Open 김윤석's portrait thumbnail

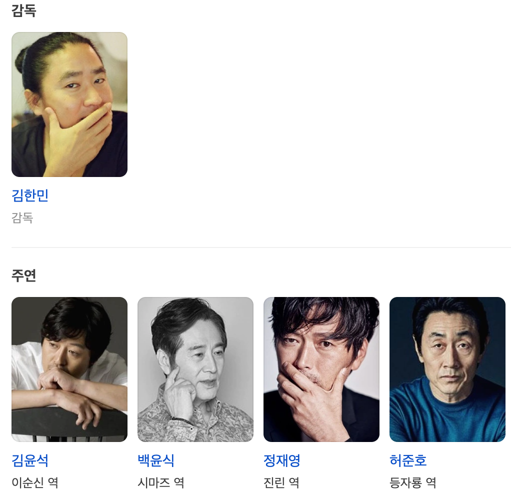pos(69,369)
